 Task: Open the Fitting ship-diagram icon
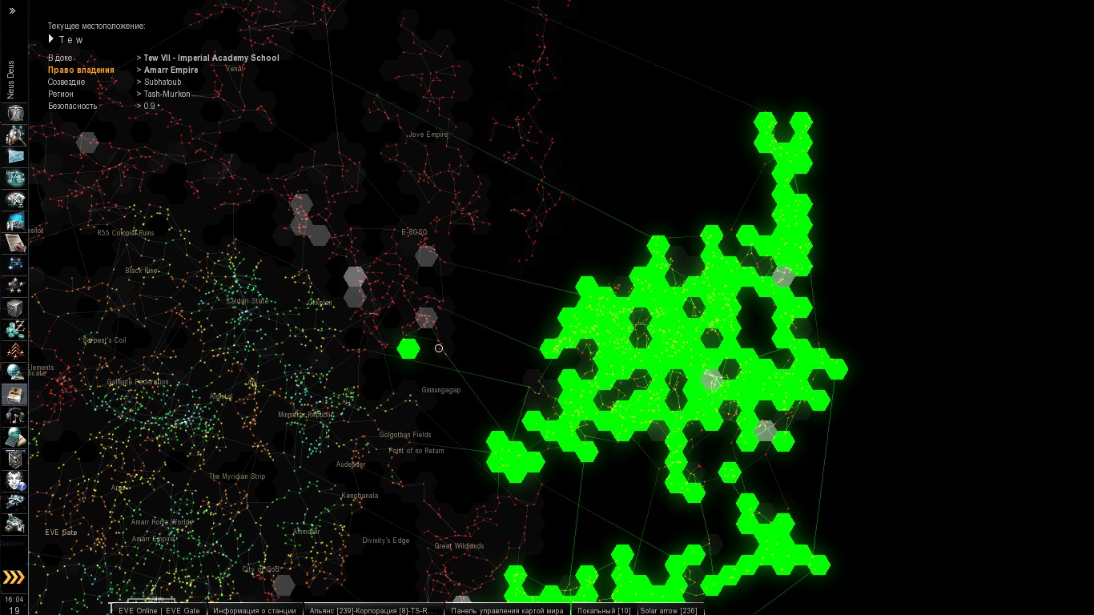(15, 178)
